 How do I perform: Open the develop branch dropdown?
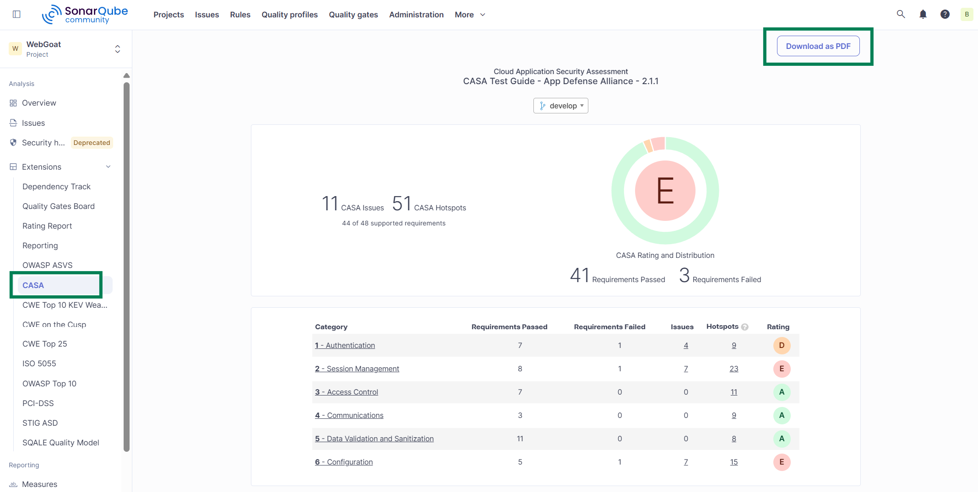pos(560,106)
